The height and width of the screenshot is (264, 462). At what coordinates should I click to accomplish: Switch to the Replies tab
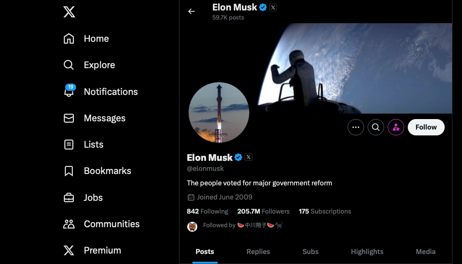[x=258, y=251]
